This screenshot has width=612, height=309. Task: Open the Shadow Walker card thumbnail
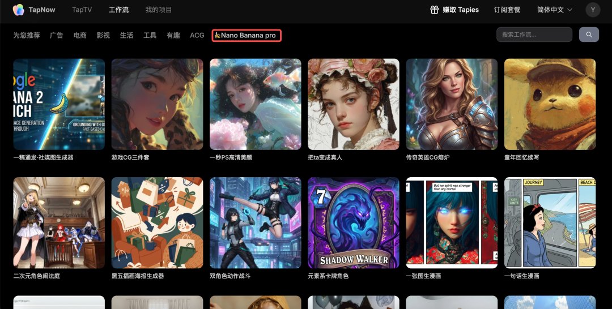[354, 223]
